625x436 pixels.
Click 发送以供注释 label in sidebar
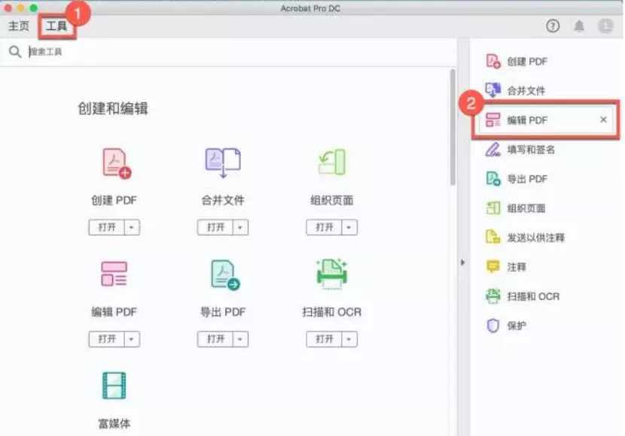[535, 238]
